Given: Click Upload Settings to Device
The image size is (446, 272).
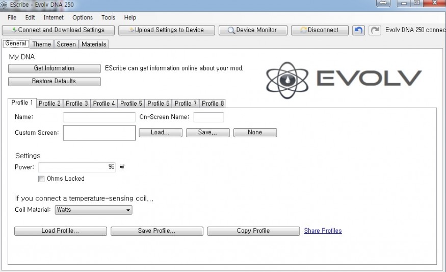Looking at the screenshot, I should pyautogui.click(x=166, y=30).
